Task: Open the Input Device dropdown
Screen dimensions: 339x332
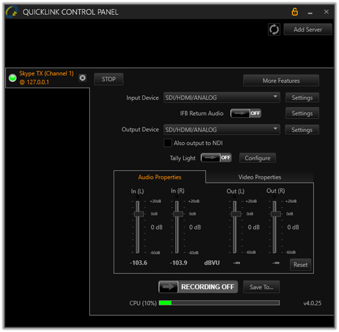Action: (222, 98)
